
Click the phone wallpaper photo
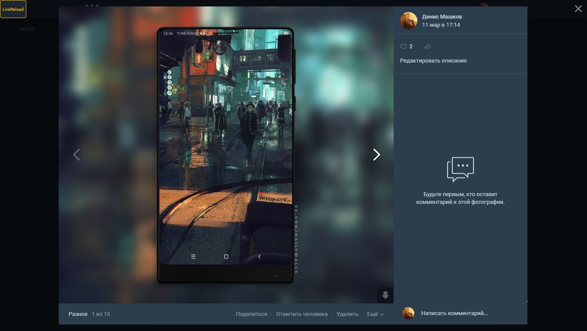(225, 156)
